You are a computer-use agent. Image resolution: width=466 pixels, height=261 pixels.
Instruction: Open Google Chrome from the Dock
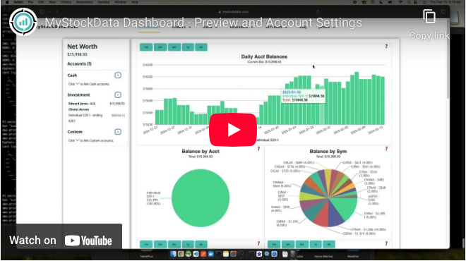coord(180,254)
